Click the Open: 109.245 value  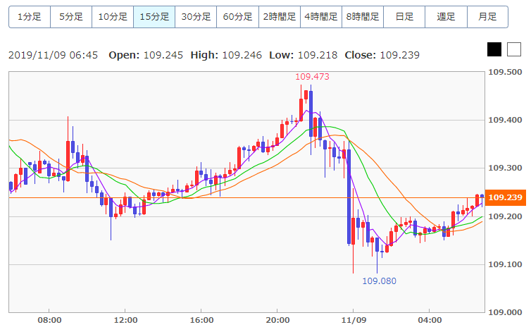pyautogui.click(x=146, y=55)
